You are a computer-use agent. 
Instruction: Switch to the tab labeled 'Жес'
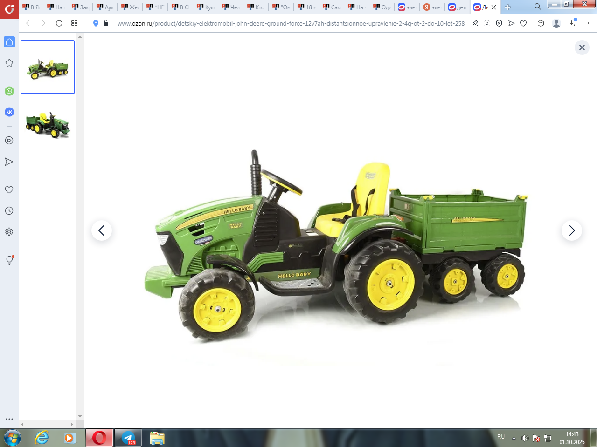131,7
